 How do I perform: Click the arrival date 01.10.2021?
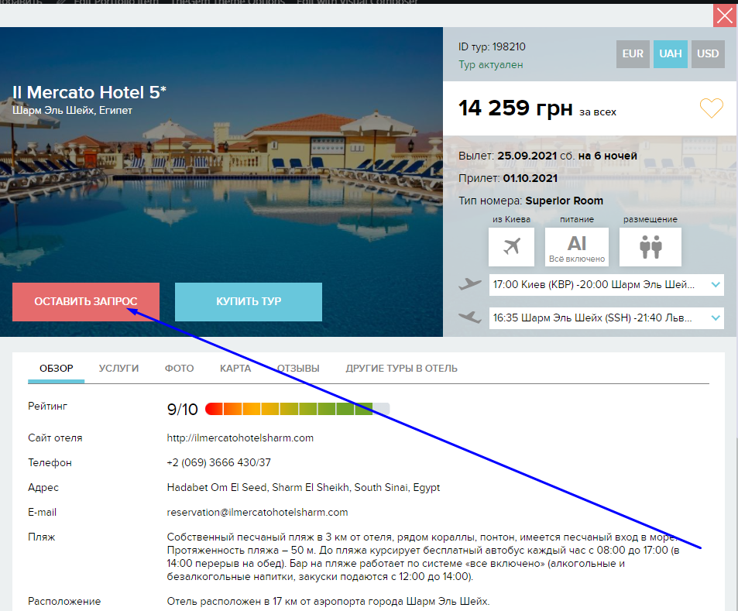tap(530, 178)
